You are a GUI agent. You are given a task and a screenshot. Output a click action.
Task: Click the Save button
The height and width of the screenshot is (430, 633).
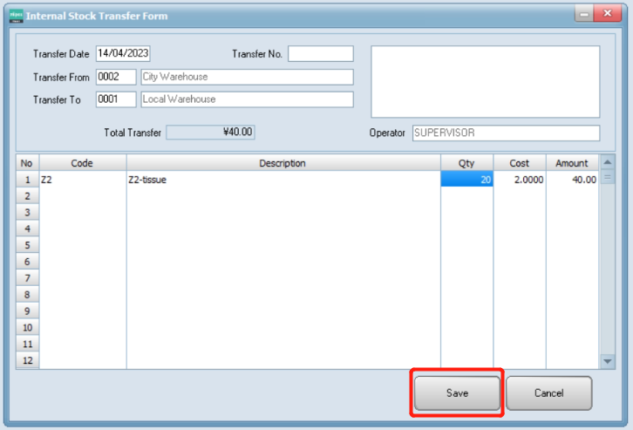point(457,392)
